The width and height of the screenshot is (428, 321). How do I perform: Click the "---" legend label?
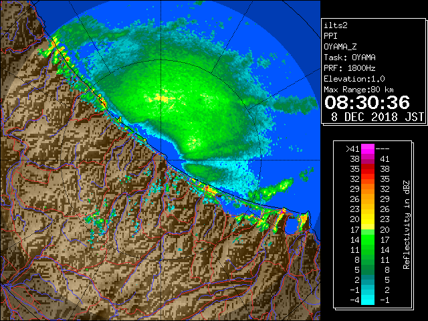point(383,148)
